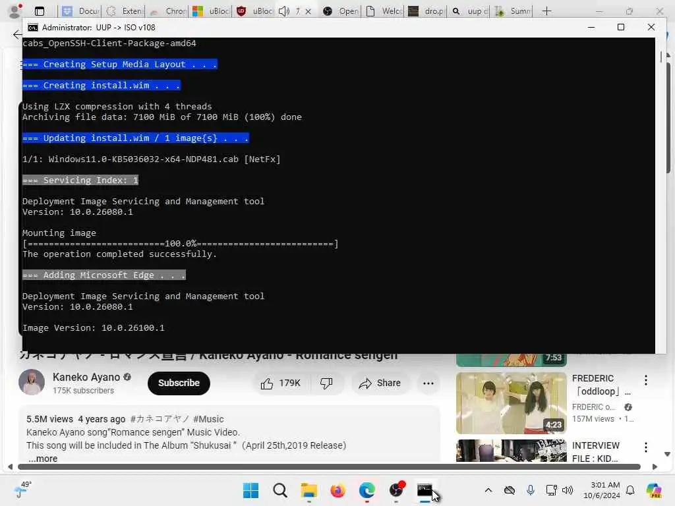Share the YouTube video
This screenshot has height=506, width=675.
tap(380, 383)
